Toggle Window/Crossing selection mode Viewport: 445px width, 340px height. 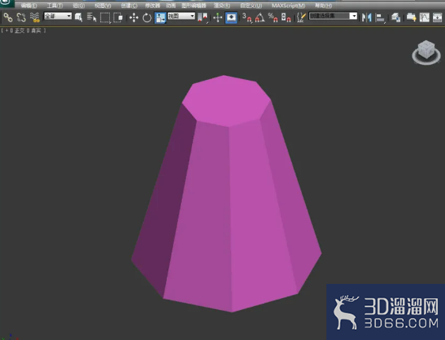(x=118, y=17)
